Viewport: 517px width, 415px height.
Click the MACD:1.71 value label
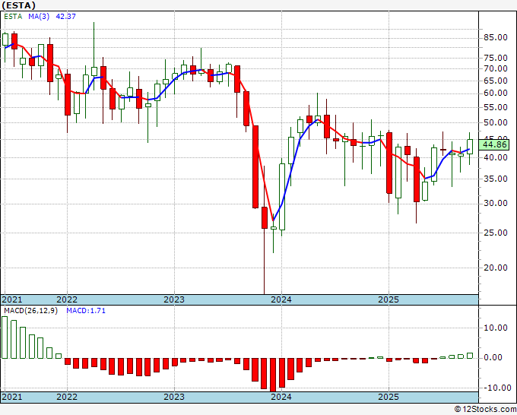coord(86,311)
